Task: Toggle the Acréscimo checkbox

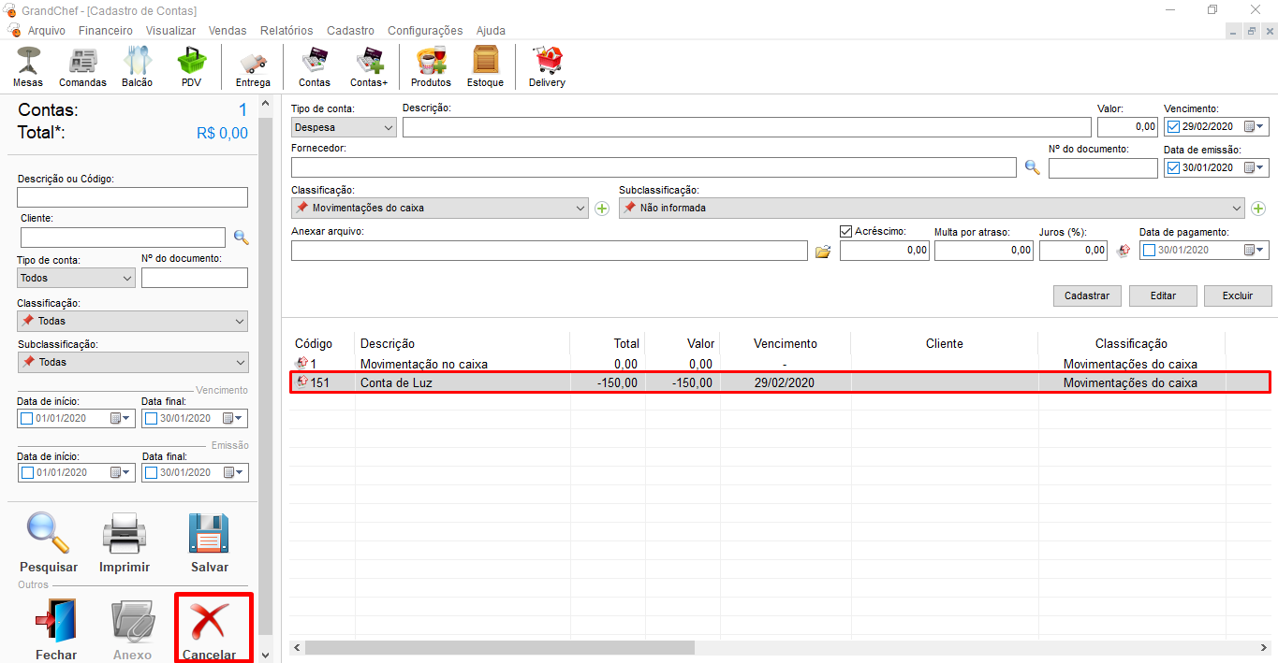Action: [846, 231]
